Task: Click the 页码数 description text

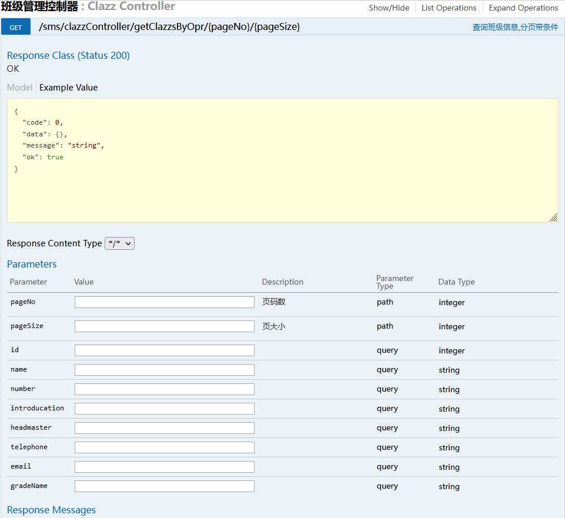Action: click(273, 302)
